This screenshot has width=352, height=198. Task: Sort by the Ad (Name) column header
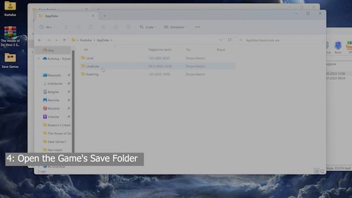(86, 50)
